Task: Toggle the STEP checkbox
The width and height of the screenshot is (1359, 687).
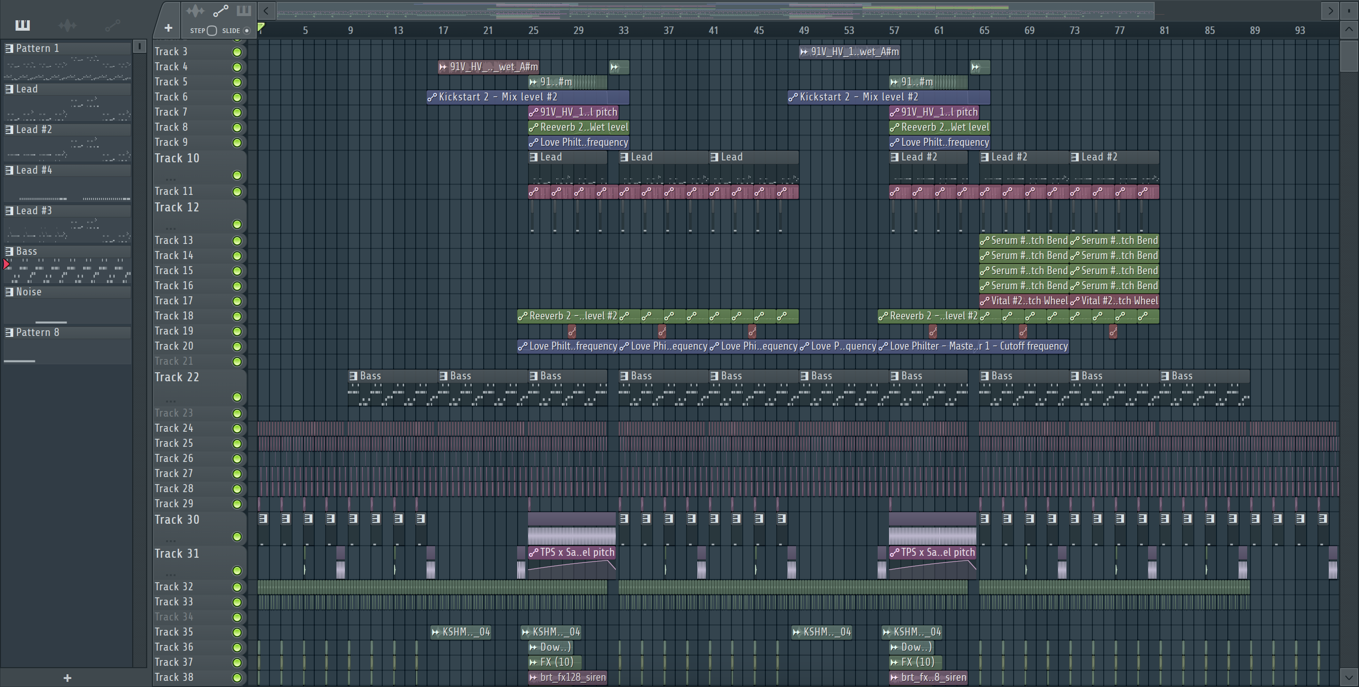Action: 211,31
